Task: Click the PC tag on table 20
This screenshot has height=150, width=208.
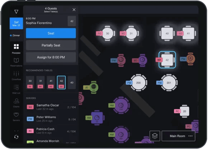Action: tap(178, 111)
